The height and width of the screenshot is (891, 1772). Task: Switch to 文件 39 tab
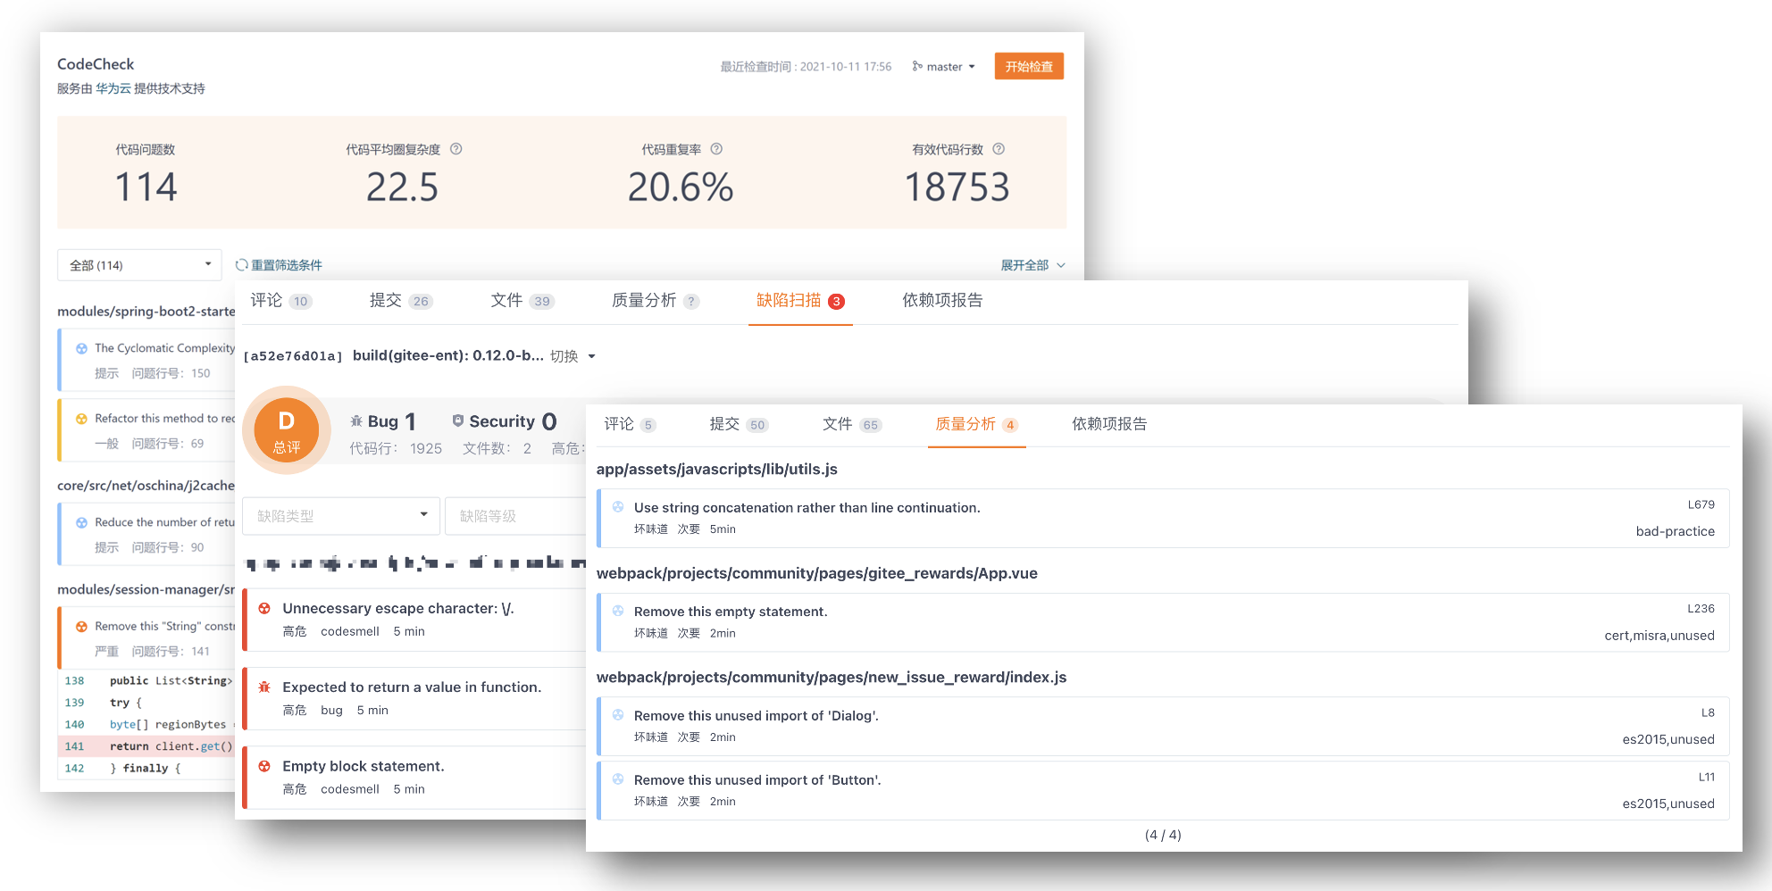(522, 301)
